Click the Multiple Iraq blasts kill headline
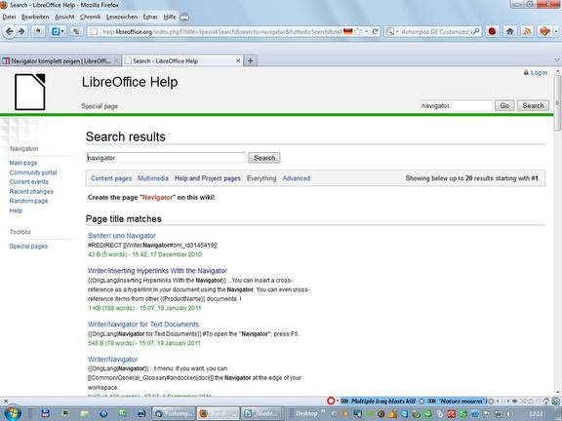 [382, 402]
